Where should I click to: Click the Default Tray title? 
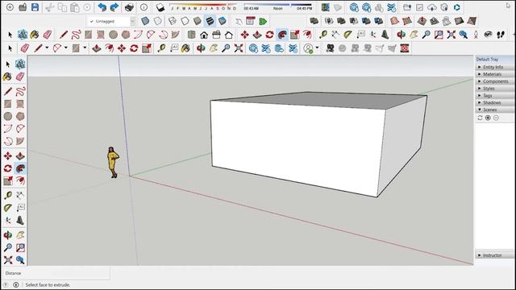[x=487, y=59]
